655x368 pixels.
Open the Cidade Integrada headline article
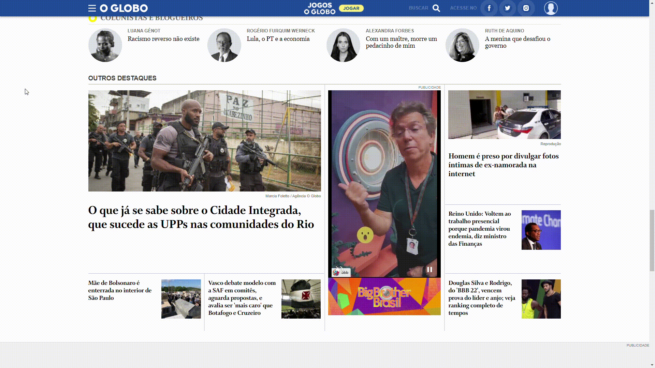[x=201, y=217]
